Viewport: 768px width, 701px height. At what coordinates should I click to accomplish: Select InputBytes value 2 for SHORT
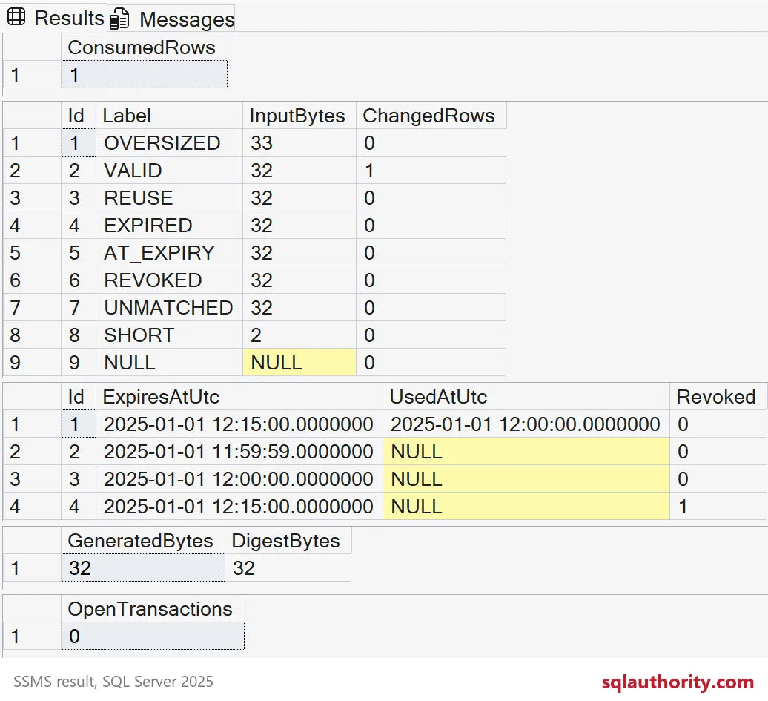tap(299, 335)
